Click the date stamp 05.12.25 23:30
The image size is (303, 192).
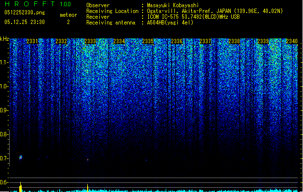click(x=25, y=22)
